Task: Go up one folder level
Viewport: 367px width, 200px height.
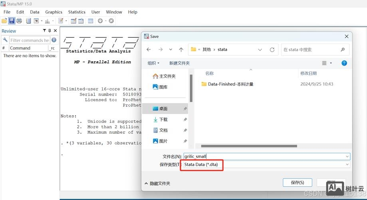Action: click(181, 50)
